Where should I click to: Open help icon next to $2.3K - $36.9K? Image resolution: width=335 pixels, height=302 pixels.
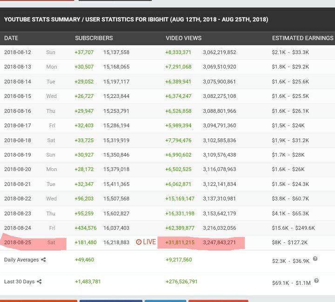tap(315, 259)
